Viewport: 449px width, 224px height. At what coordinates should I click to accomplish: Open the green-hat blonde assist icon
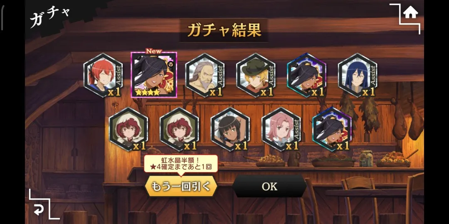pyautogui.click(x=256, y=75)
